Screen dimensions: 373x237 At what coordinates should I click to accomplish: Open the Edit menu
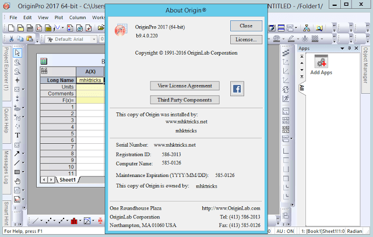[27, 17]
